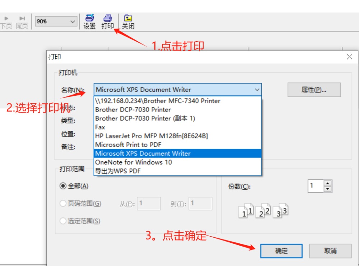Click the collate pages 1-2-3 illustration
The image size is (359, 266).
point(263,210)
